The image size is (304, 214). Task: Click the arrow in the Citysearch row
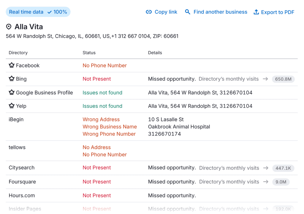266,168
